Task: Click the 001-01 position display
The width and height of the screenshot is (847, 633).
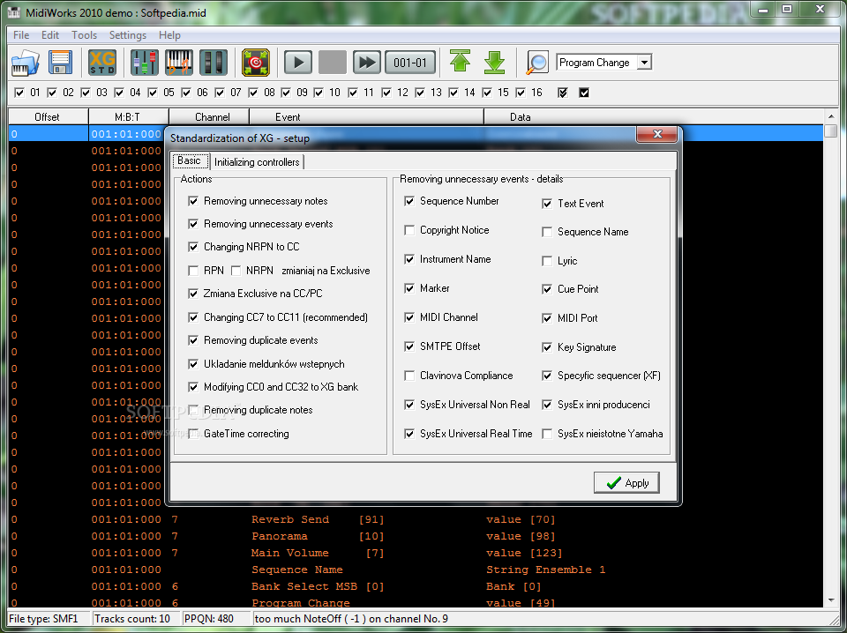Action: 410,63
